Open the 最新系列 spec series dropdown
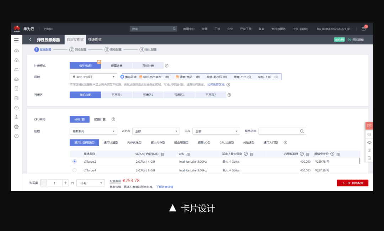 coord(93,131)
